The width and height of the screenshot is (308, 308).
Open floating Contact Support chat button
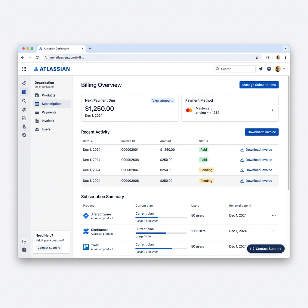pyautogui.click(x=266, y=249)
